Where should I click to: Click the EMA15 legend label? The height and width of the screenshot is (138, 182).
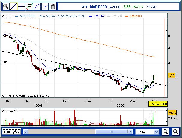click(x=99, y=16)
